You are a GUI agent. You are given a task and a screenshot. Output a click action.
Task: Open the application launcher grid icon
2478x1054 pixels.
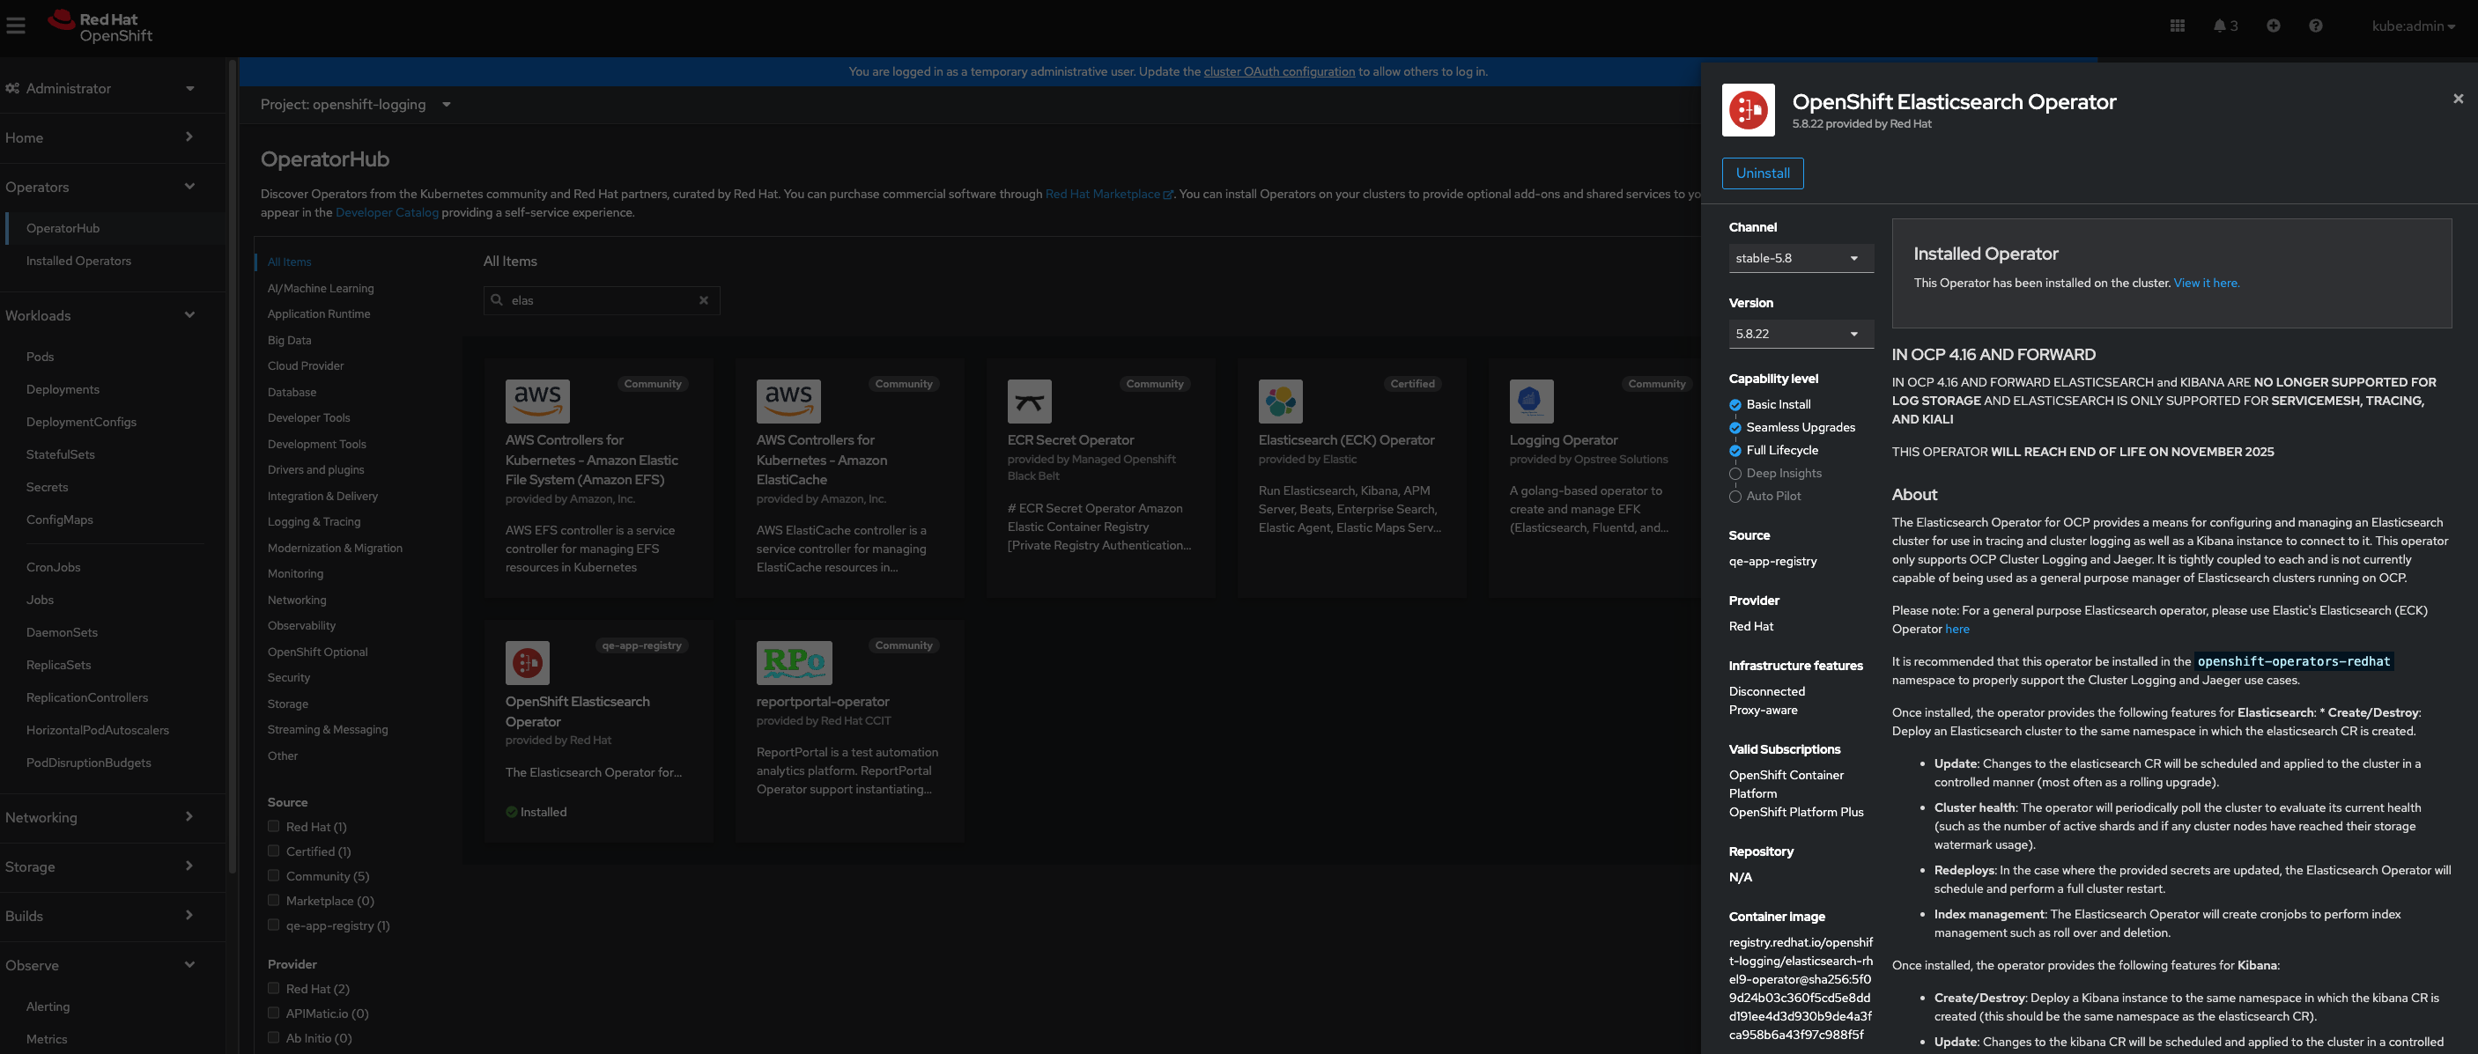click(x=2177, y=26)
